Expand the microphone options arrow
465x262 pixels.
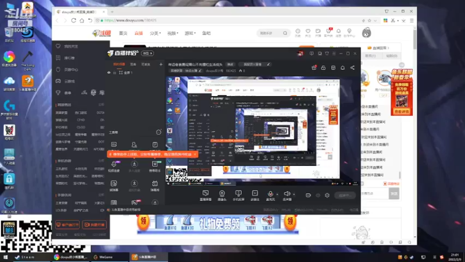click(x=277, y=194)
